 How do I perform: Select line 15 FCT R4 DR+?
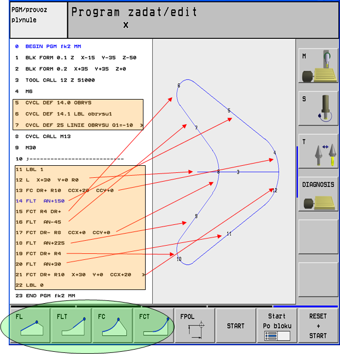[x=38, y=212]
